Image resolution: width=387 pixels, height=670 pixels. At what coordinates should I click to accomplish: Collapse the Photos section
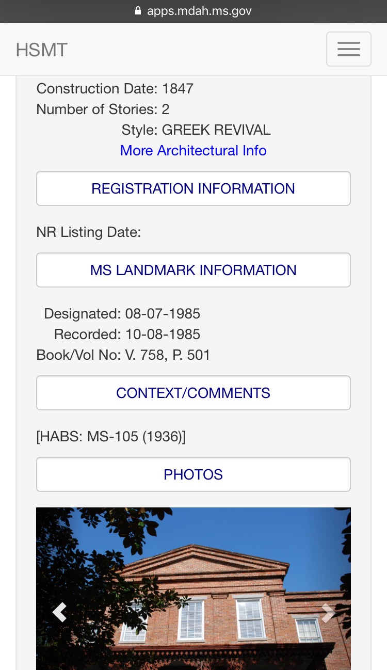(193, 474)
